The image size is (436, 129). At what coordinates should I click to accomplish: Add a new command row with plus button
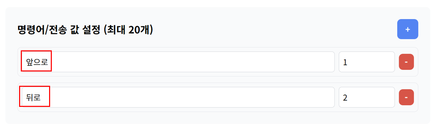click(x=407, y=29)
